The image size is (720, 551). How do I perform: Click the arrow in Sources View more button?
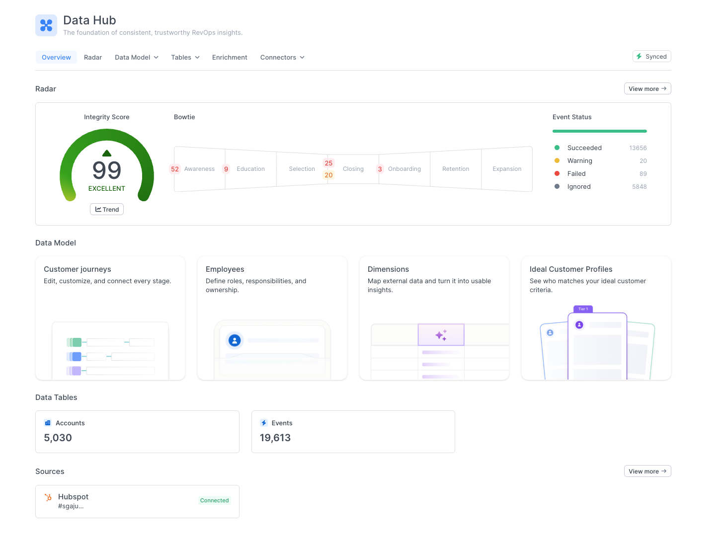664,471
